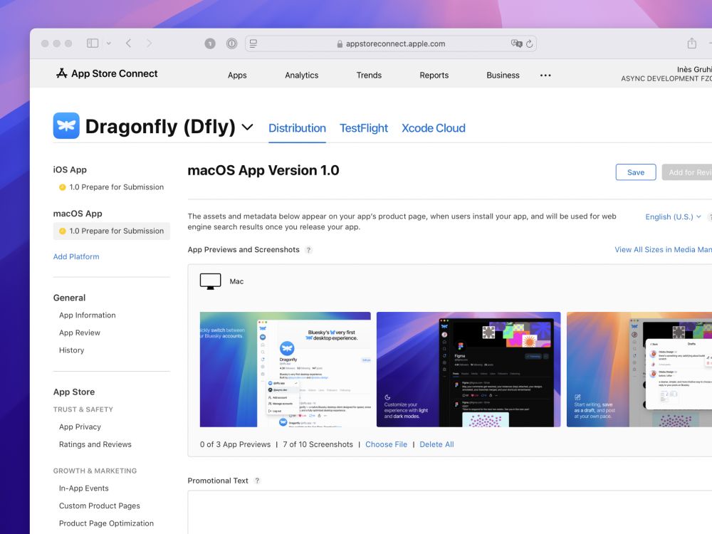Open the Reports menu item

point(434,75)
